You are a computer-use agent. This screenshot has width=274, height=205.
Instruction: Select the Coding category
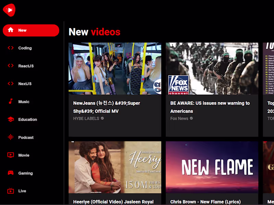pyautogui.click(x=25, y=48)
